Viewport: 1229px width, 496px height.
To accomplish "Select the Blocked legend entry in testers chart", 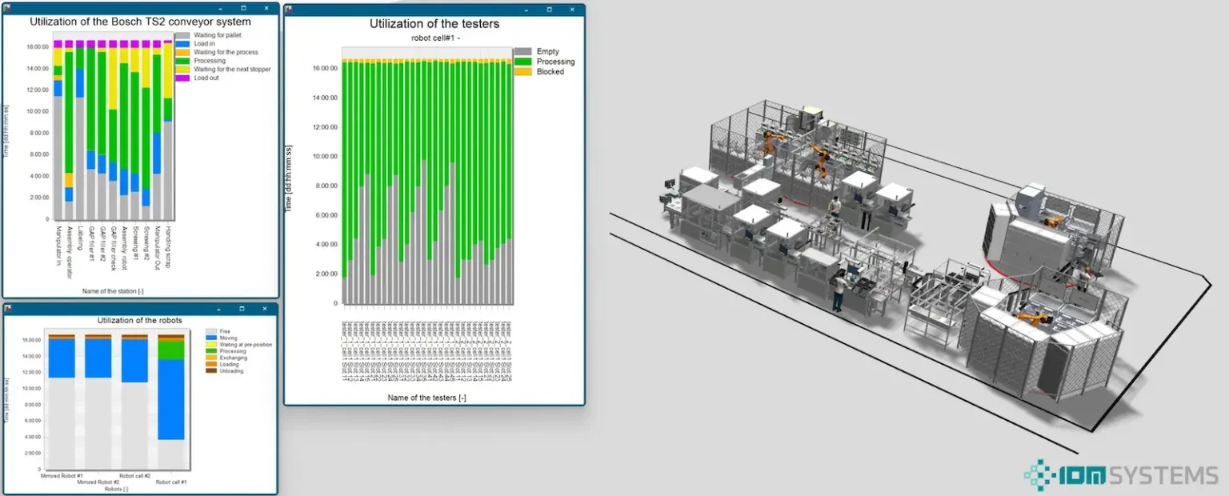I will (550, 72).
